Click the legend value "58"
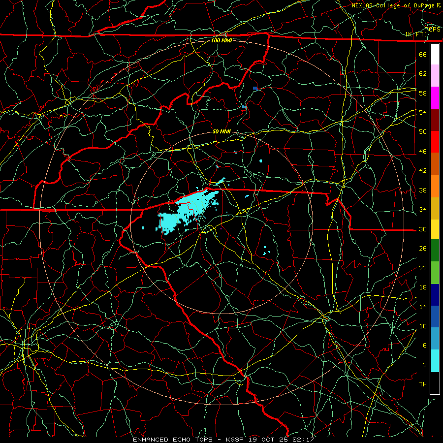The height and width of the screenshot is (443, 443). (423, 93)
